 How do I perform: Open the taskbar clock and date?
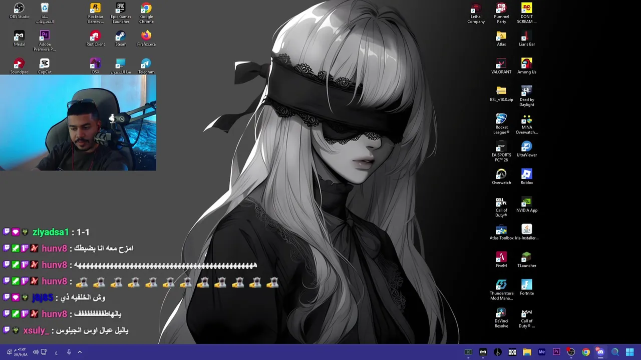21,352
